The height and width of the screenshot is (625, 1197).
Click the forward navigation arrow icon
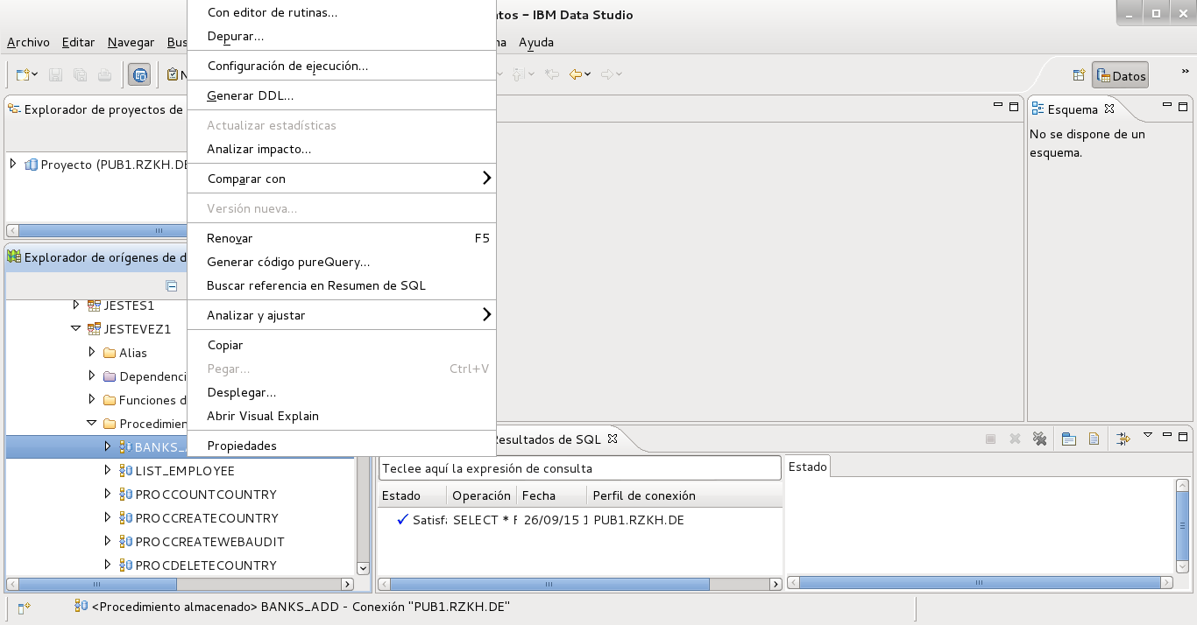607,75
